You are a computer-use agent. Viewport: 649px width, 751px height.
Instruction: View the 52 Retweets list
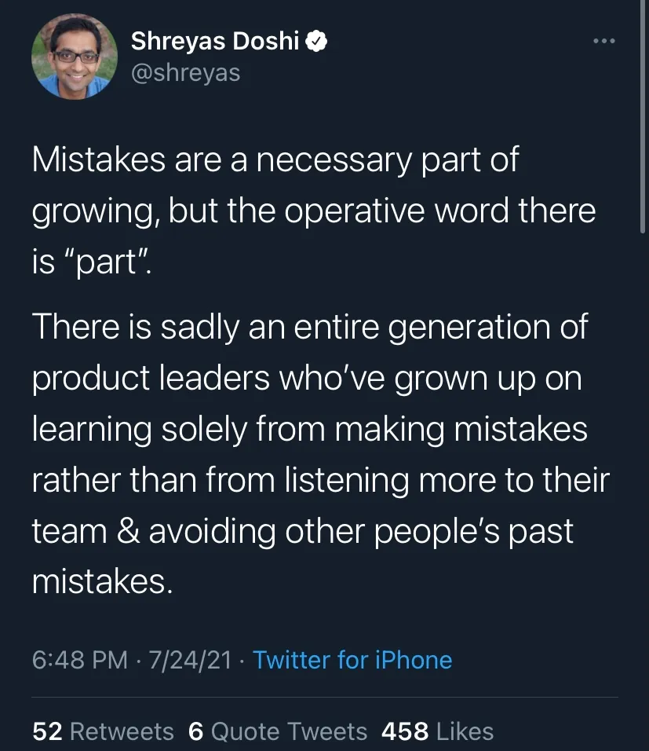pos(103,731)
